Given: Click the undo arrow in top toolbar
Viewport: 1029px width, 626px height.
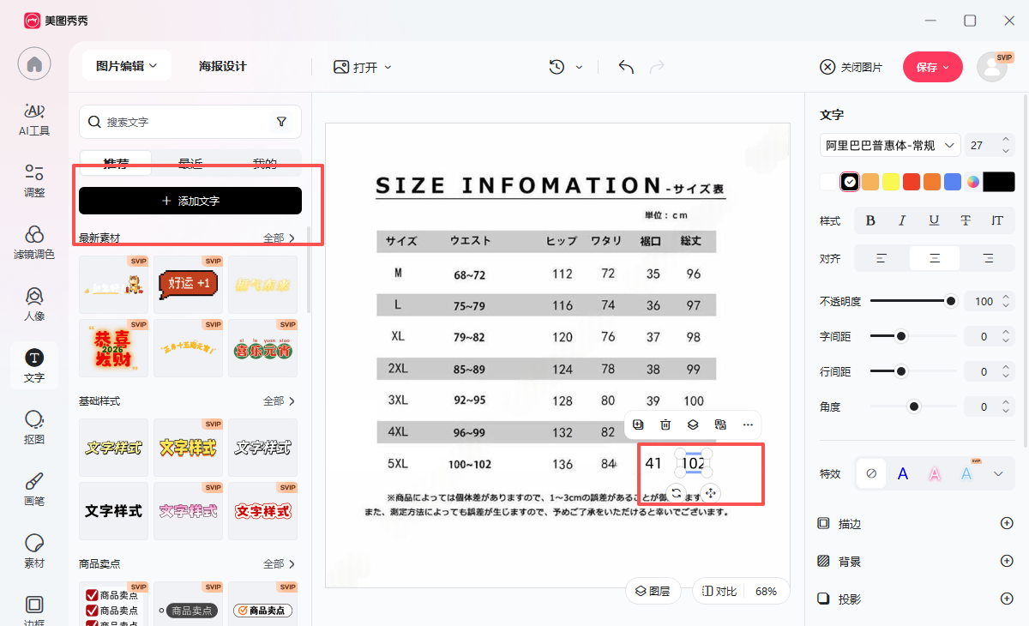Looking at the screenshot, I should tap(626, 67).
